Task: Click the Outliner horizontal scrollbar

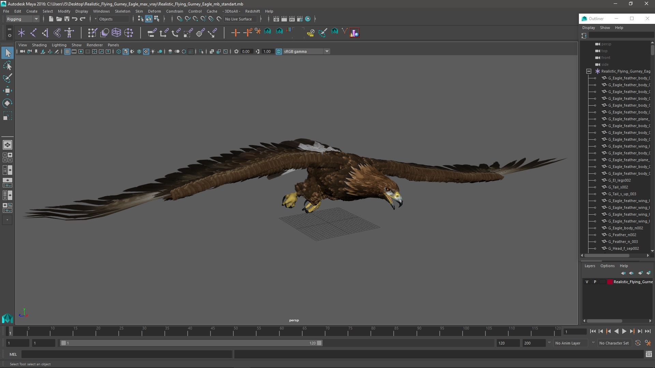Action: point(607,255)
